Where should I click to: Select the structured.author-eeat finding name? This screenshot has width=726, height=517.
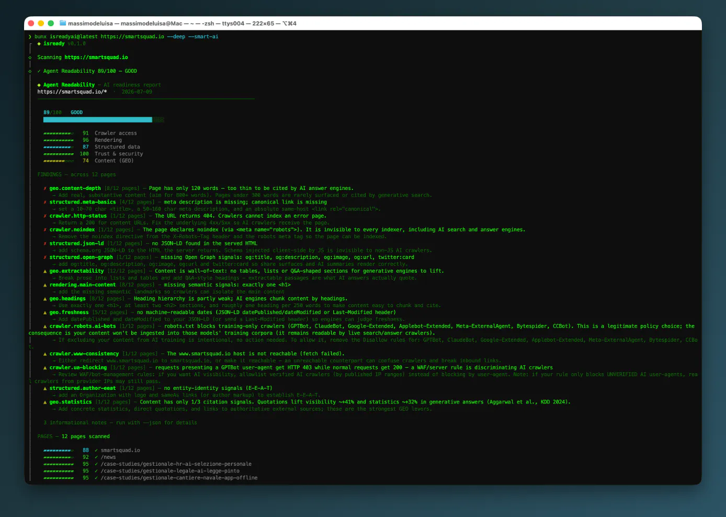(x=83, y=388)
